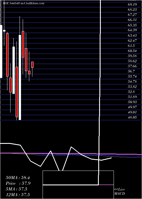Click the <<Live MACD label
142x199 pixels.
(120, 192)
